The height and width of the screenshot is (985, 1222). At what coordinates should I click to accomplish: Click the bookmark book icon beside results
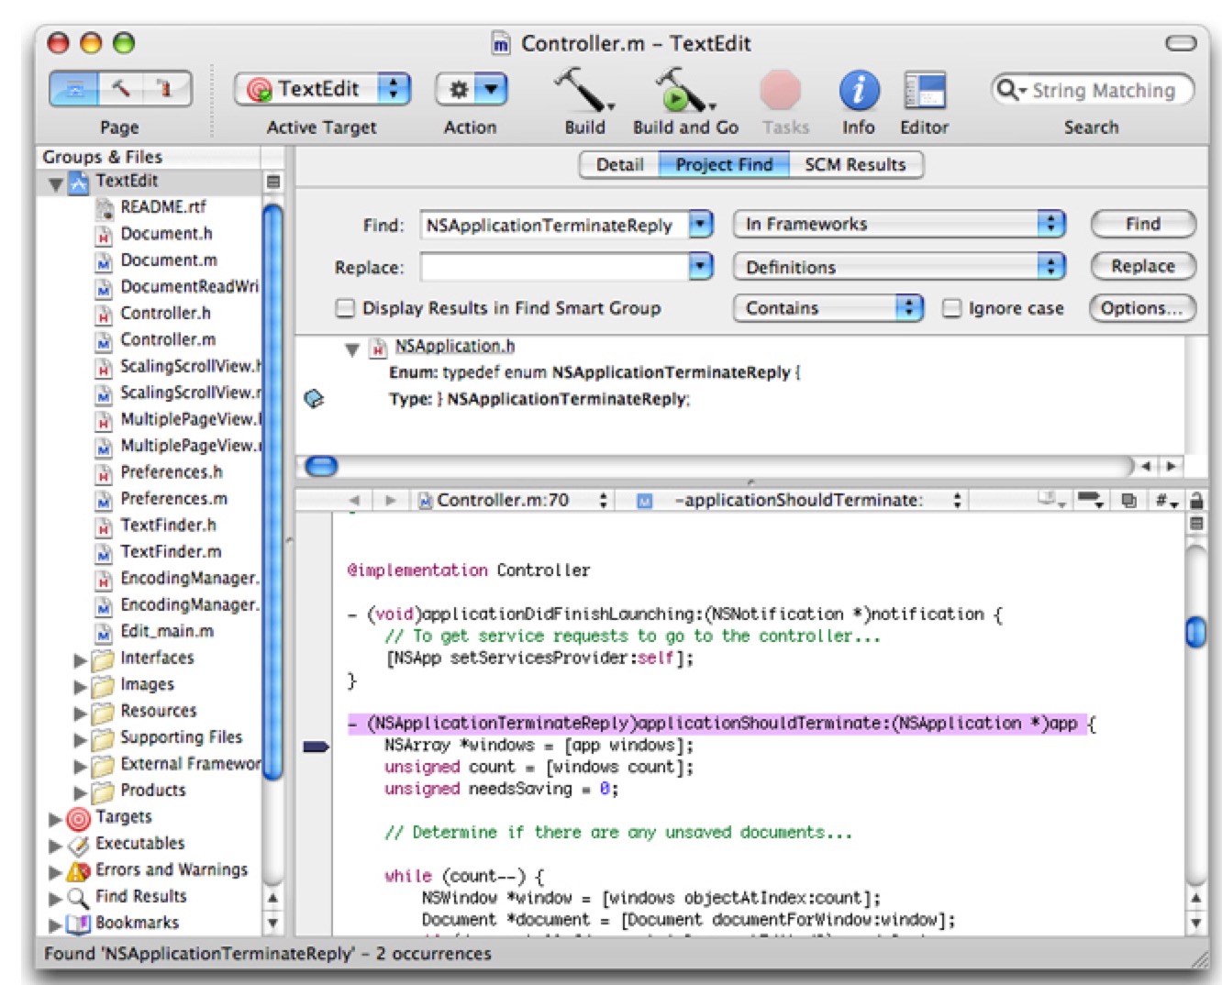click(314, 399)
